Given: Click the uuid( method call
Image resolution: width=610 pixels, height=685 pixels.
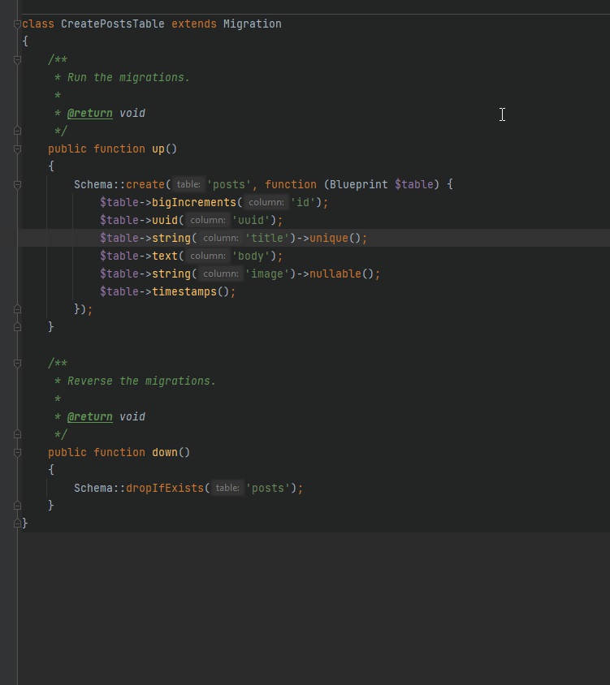Looking at the screenshot, I should pyautogui.click(x=165, y=220).
